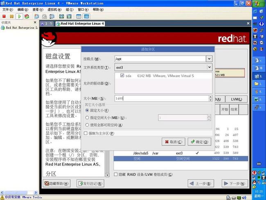Select the 指定空间大小 radio option
The image size is (266, 200).
(x=87, y=118)
